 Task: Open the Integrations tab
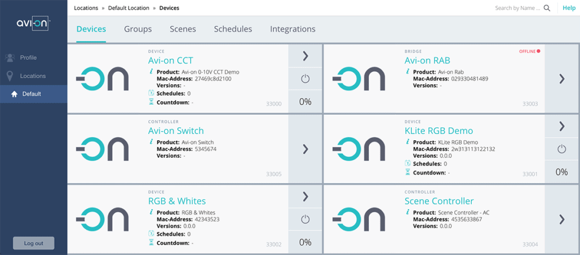292,29
